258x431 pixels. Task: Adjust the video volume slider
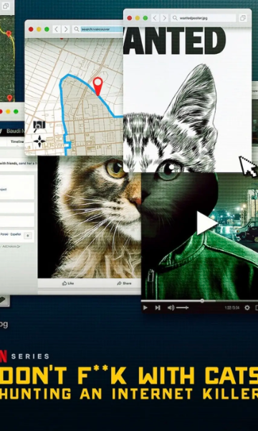point(182,307)
